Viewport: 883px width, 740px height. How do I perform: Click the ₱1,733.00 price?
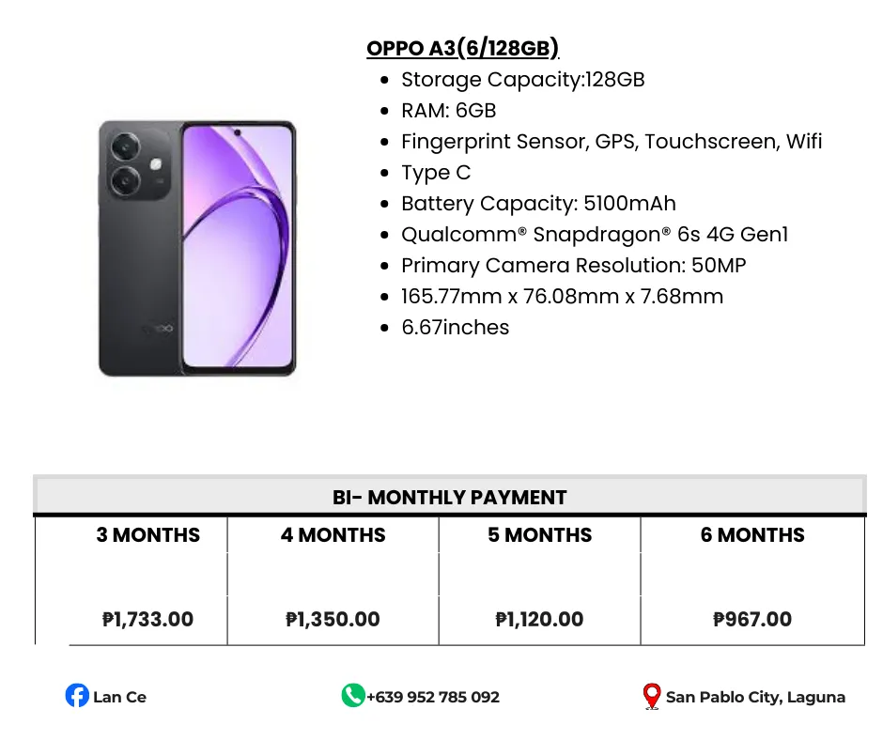click(148, 620)
